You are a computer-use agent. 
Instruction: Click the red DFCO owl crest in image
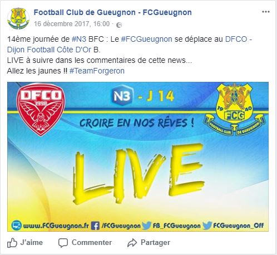[41, 110]
